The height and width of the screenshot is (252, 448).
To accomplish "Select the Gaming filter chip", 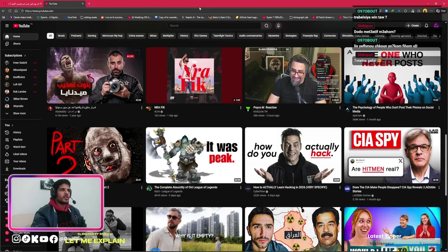I will [x=92, y=36].
